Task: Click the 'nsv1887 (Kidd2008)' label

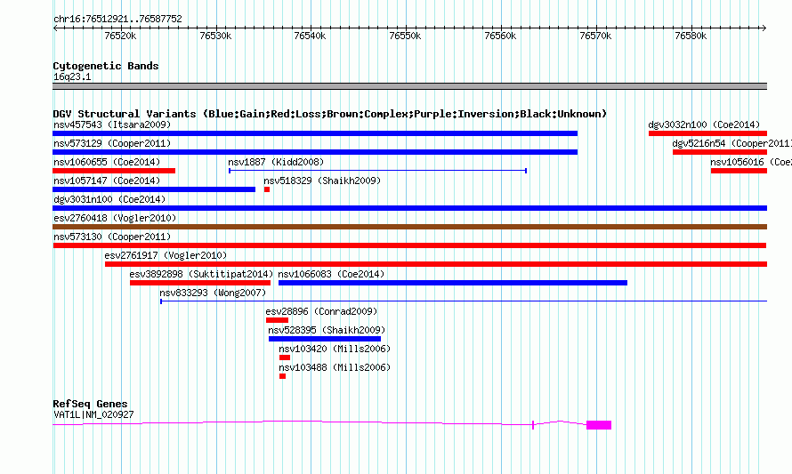Action: coord(276,162)
